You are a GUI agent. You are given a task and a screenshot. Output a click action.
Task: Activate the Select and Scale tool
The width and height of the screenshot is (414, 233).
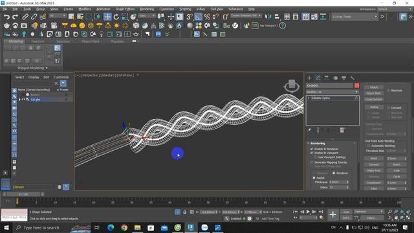pos(125,17)
